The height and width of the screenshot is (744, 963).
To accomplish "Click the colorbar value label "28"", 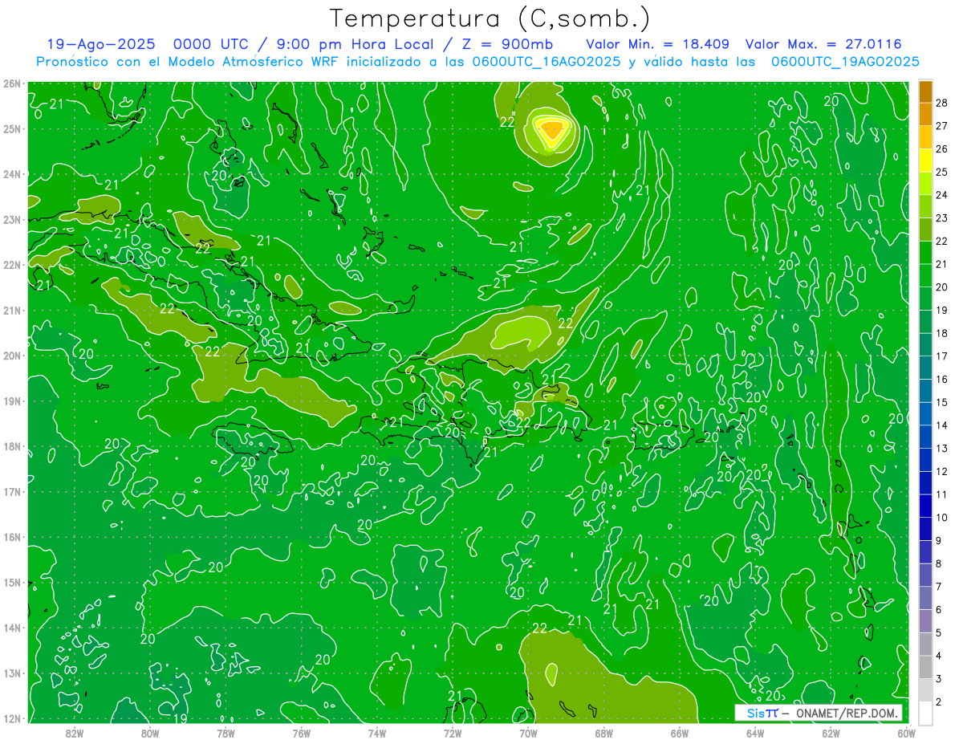I will 942,103.
